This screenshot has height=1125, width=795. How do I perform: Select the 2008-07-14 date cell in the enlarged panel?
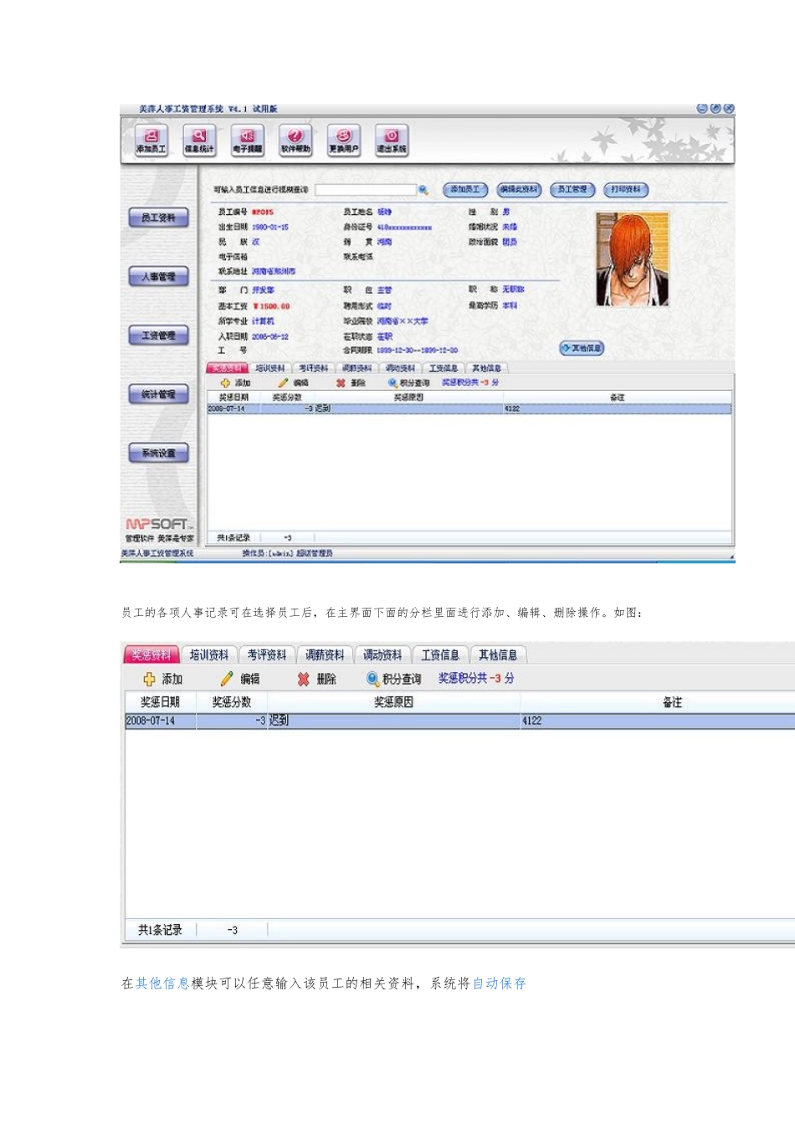(x=161, y=721)
